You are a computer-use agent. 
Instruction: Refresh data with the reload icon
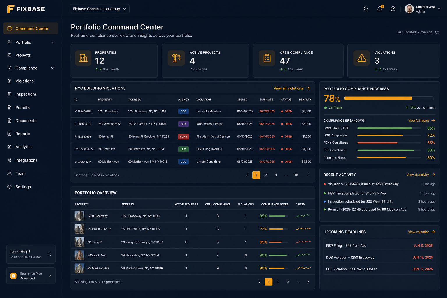[437, 32]
